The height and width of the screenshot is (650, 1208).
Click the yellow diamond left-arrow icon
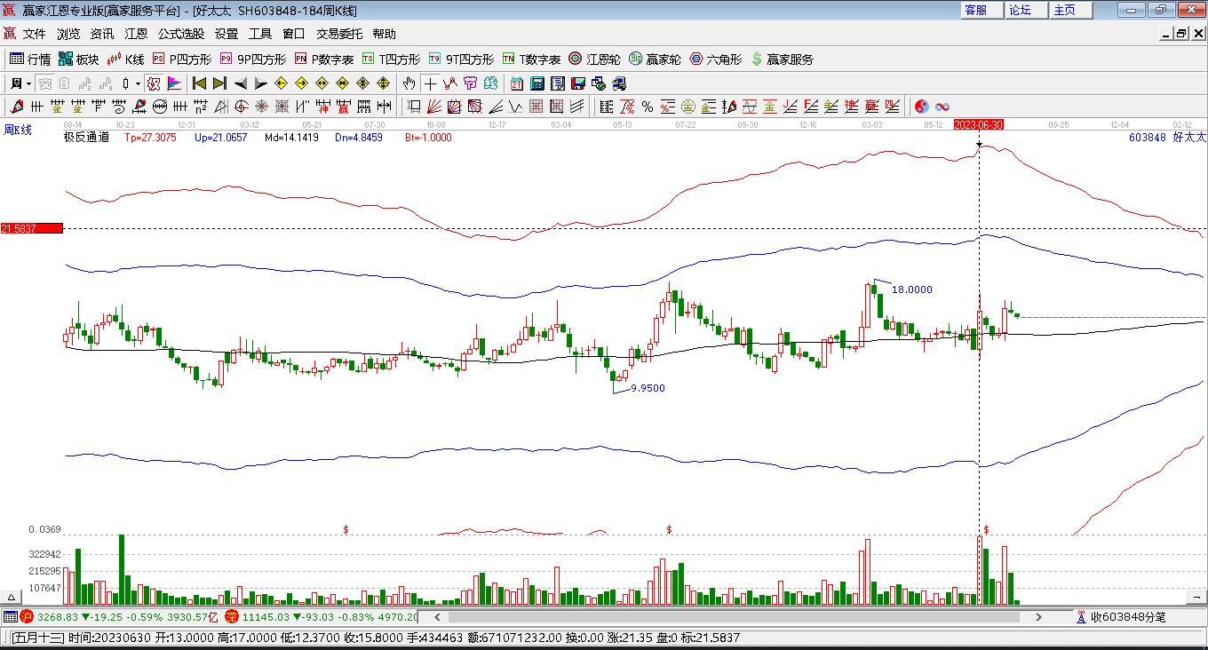pyautogui.click(x=281, y=83)
